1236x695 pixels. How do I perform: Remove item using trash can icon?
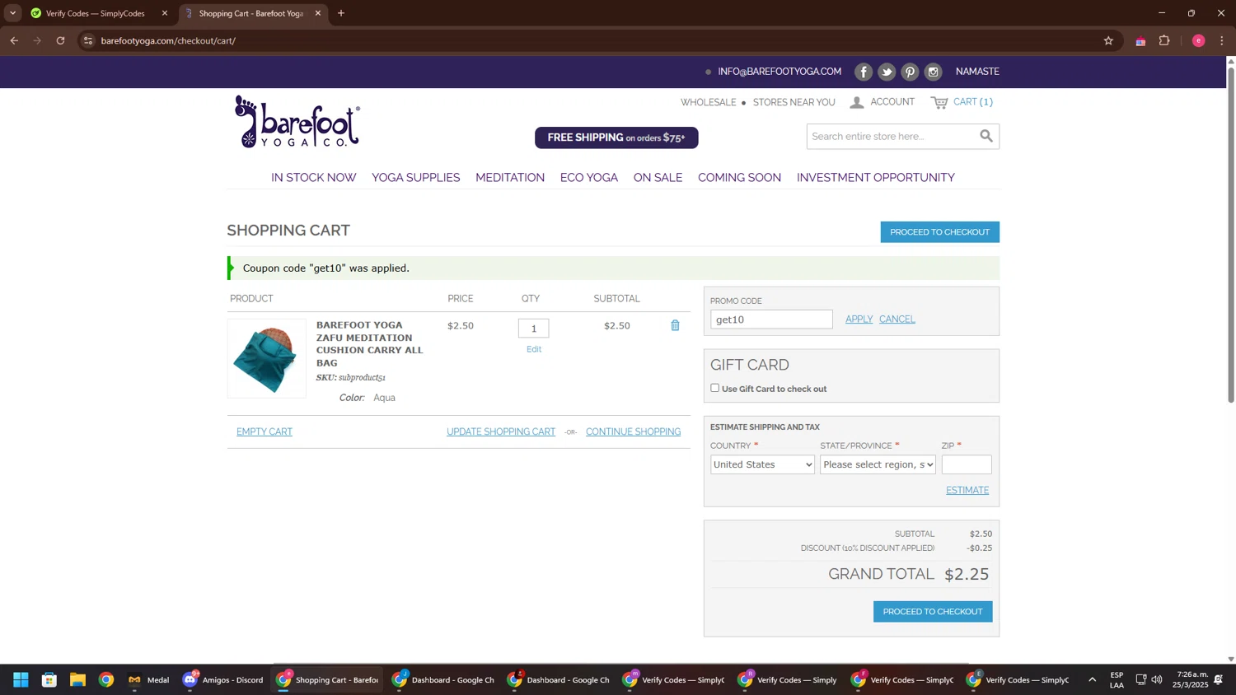point(675,325)
